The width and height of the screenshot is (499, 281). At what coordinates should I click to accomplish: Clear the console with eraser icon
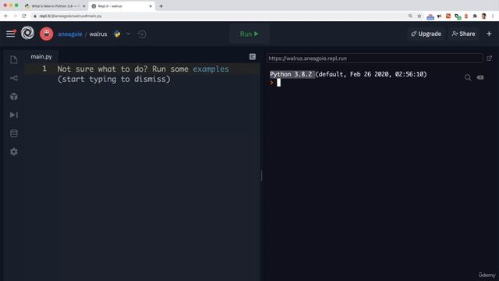[480, 77]
